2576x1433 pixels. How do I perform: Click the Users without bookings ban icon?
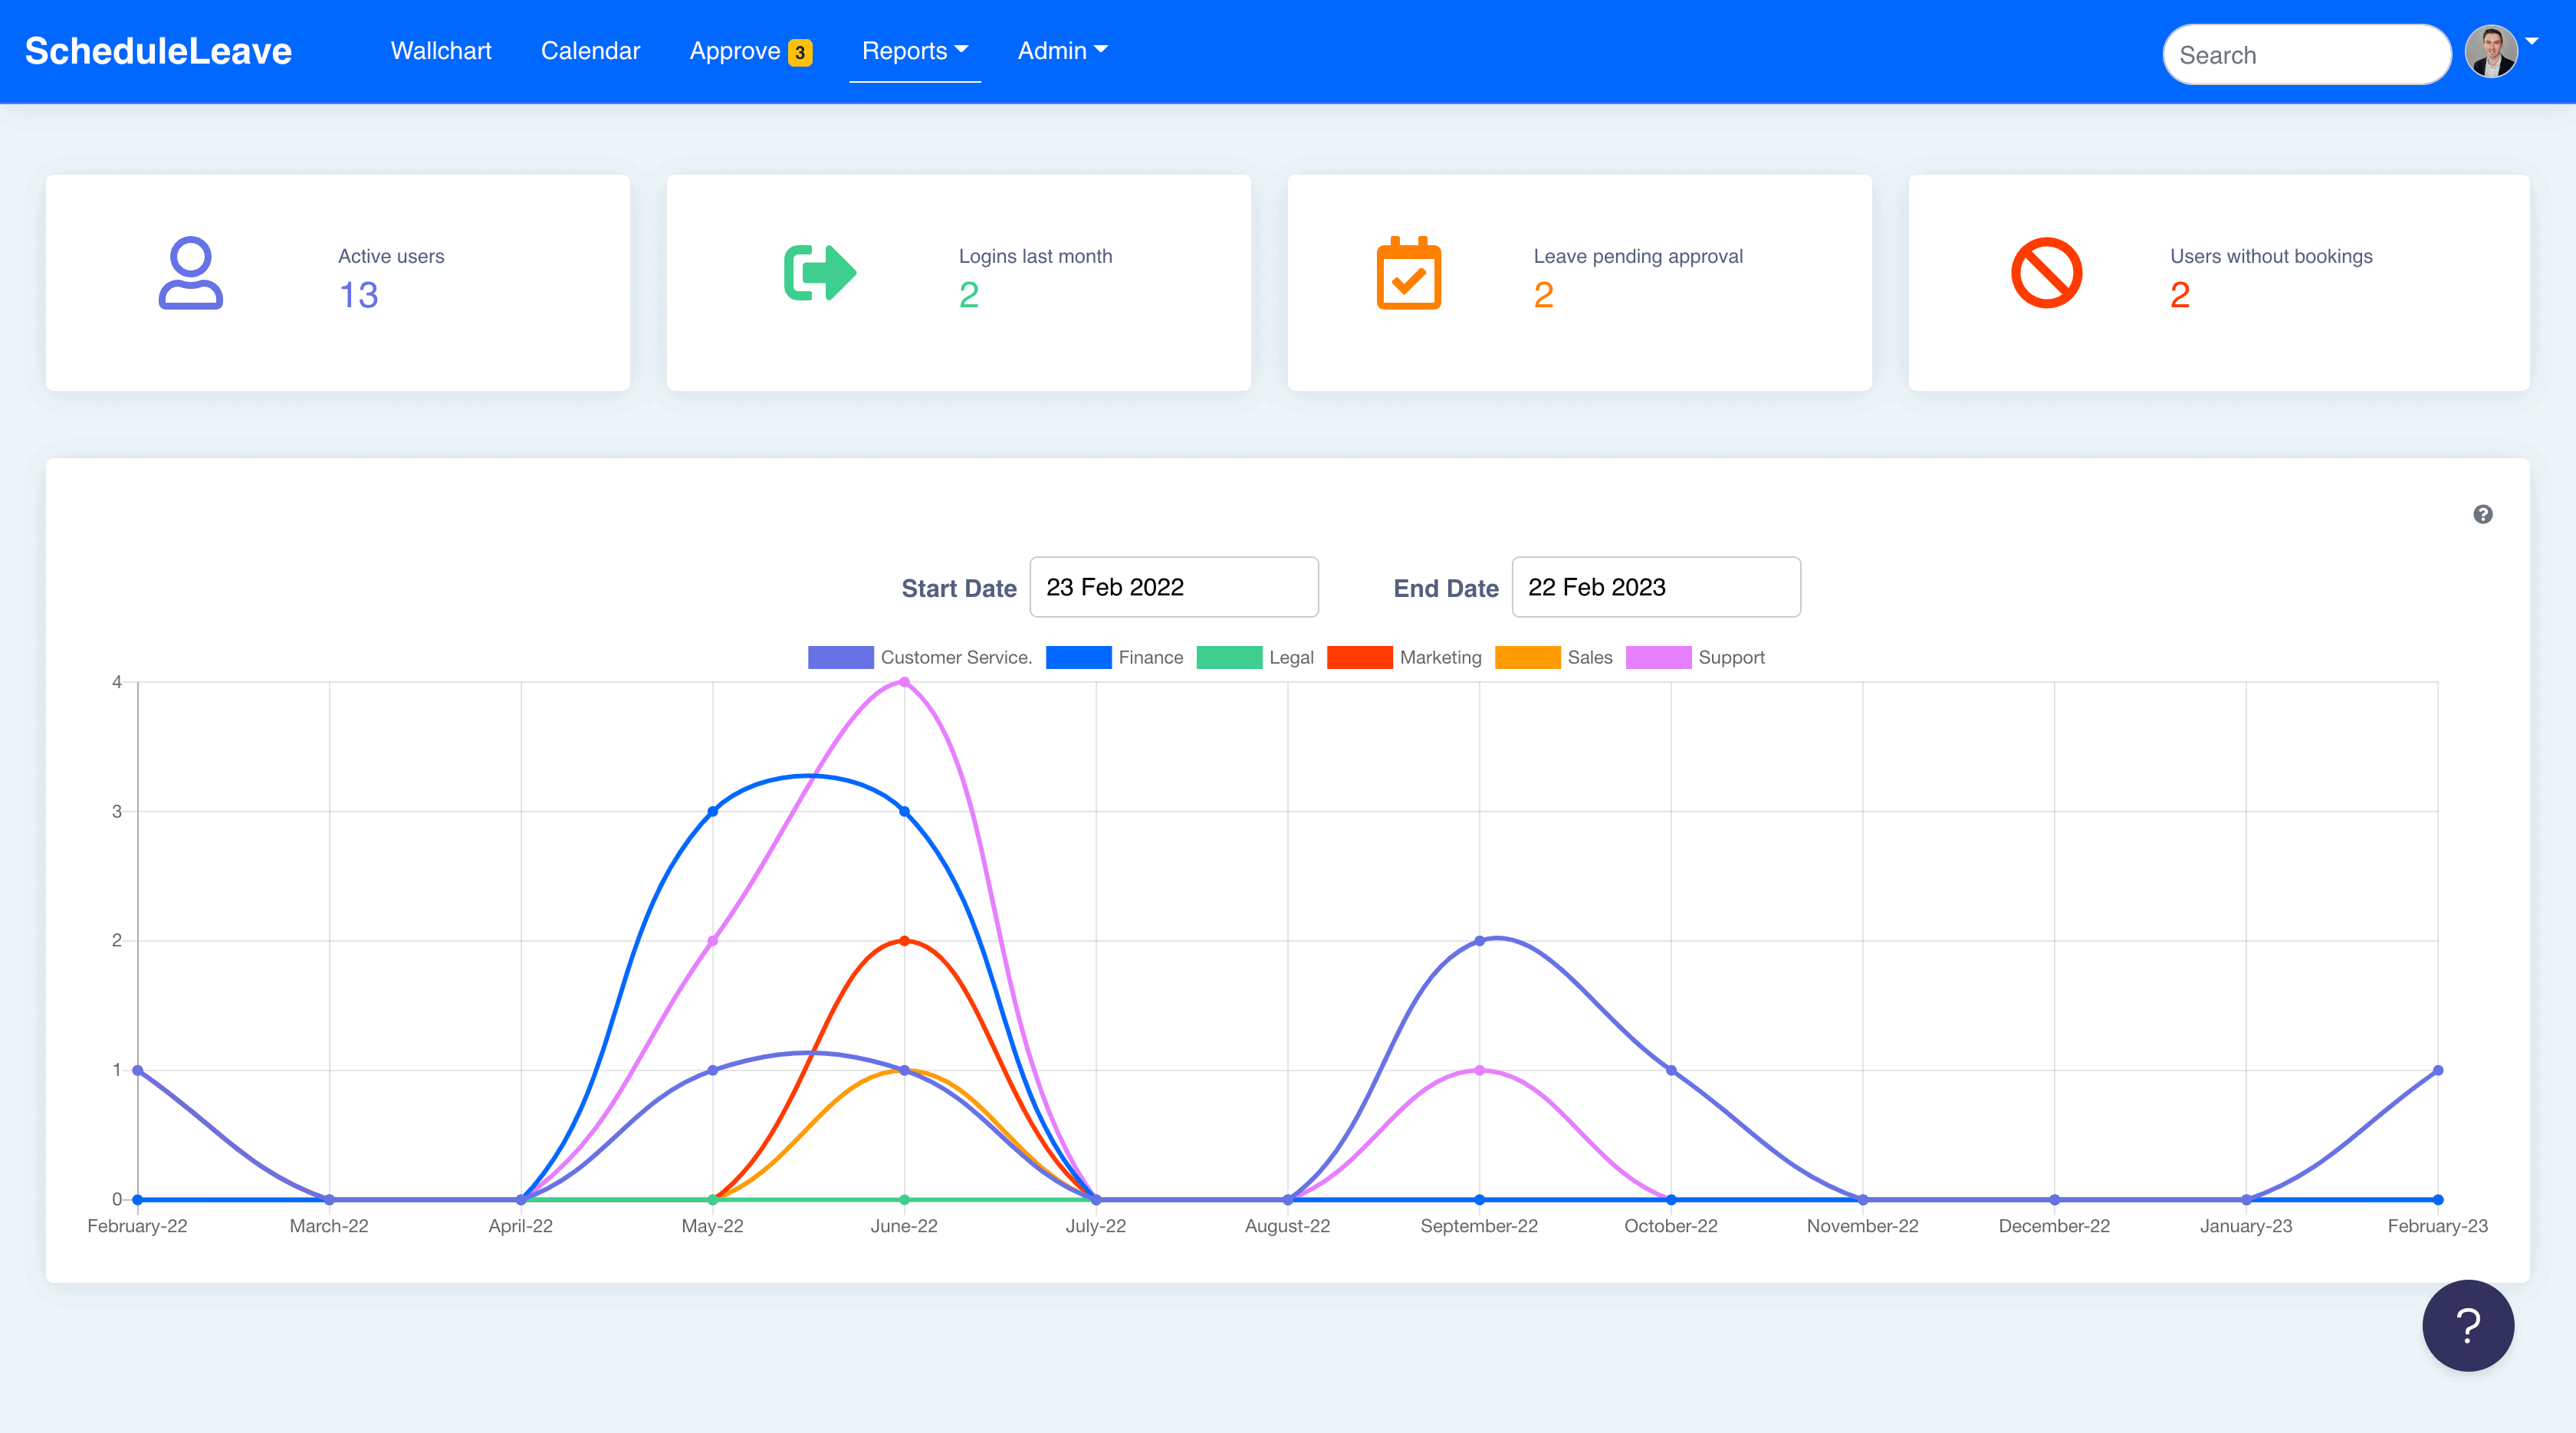tap(2046, 273)
